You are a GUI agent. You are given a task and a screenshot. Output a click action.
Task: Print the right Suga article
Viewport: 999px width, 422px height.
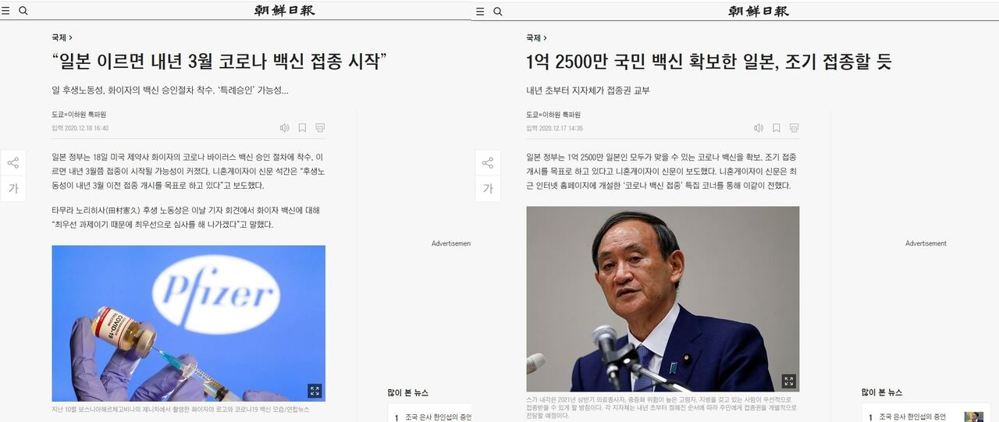coord(795,128)
